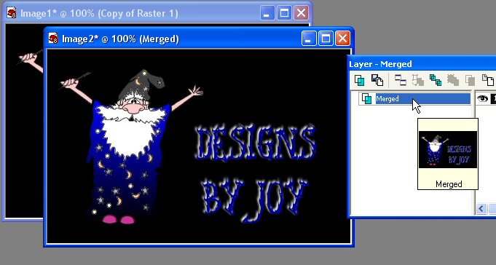Select the Merged layer row

point(414,99)
